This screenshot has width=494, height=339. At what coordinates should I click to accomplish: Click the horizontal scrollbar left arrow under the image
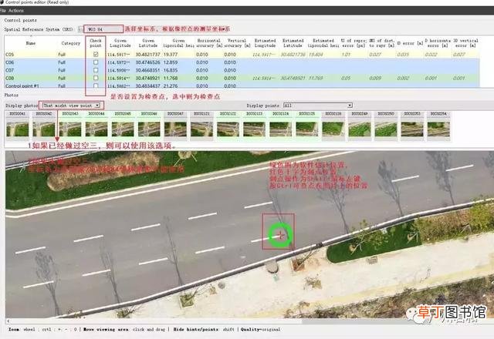point(8,321)
